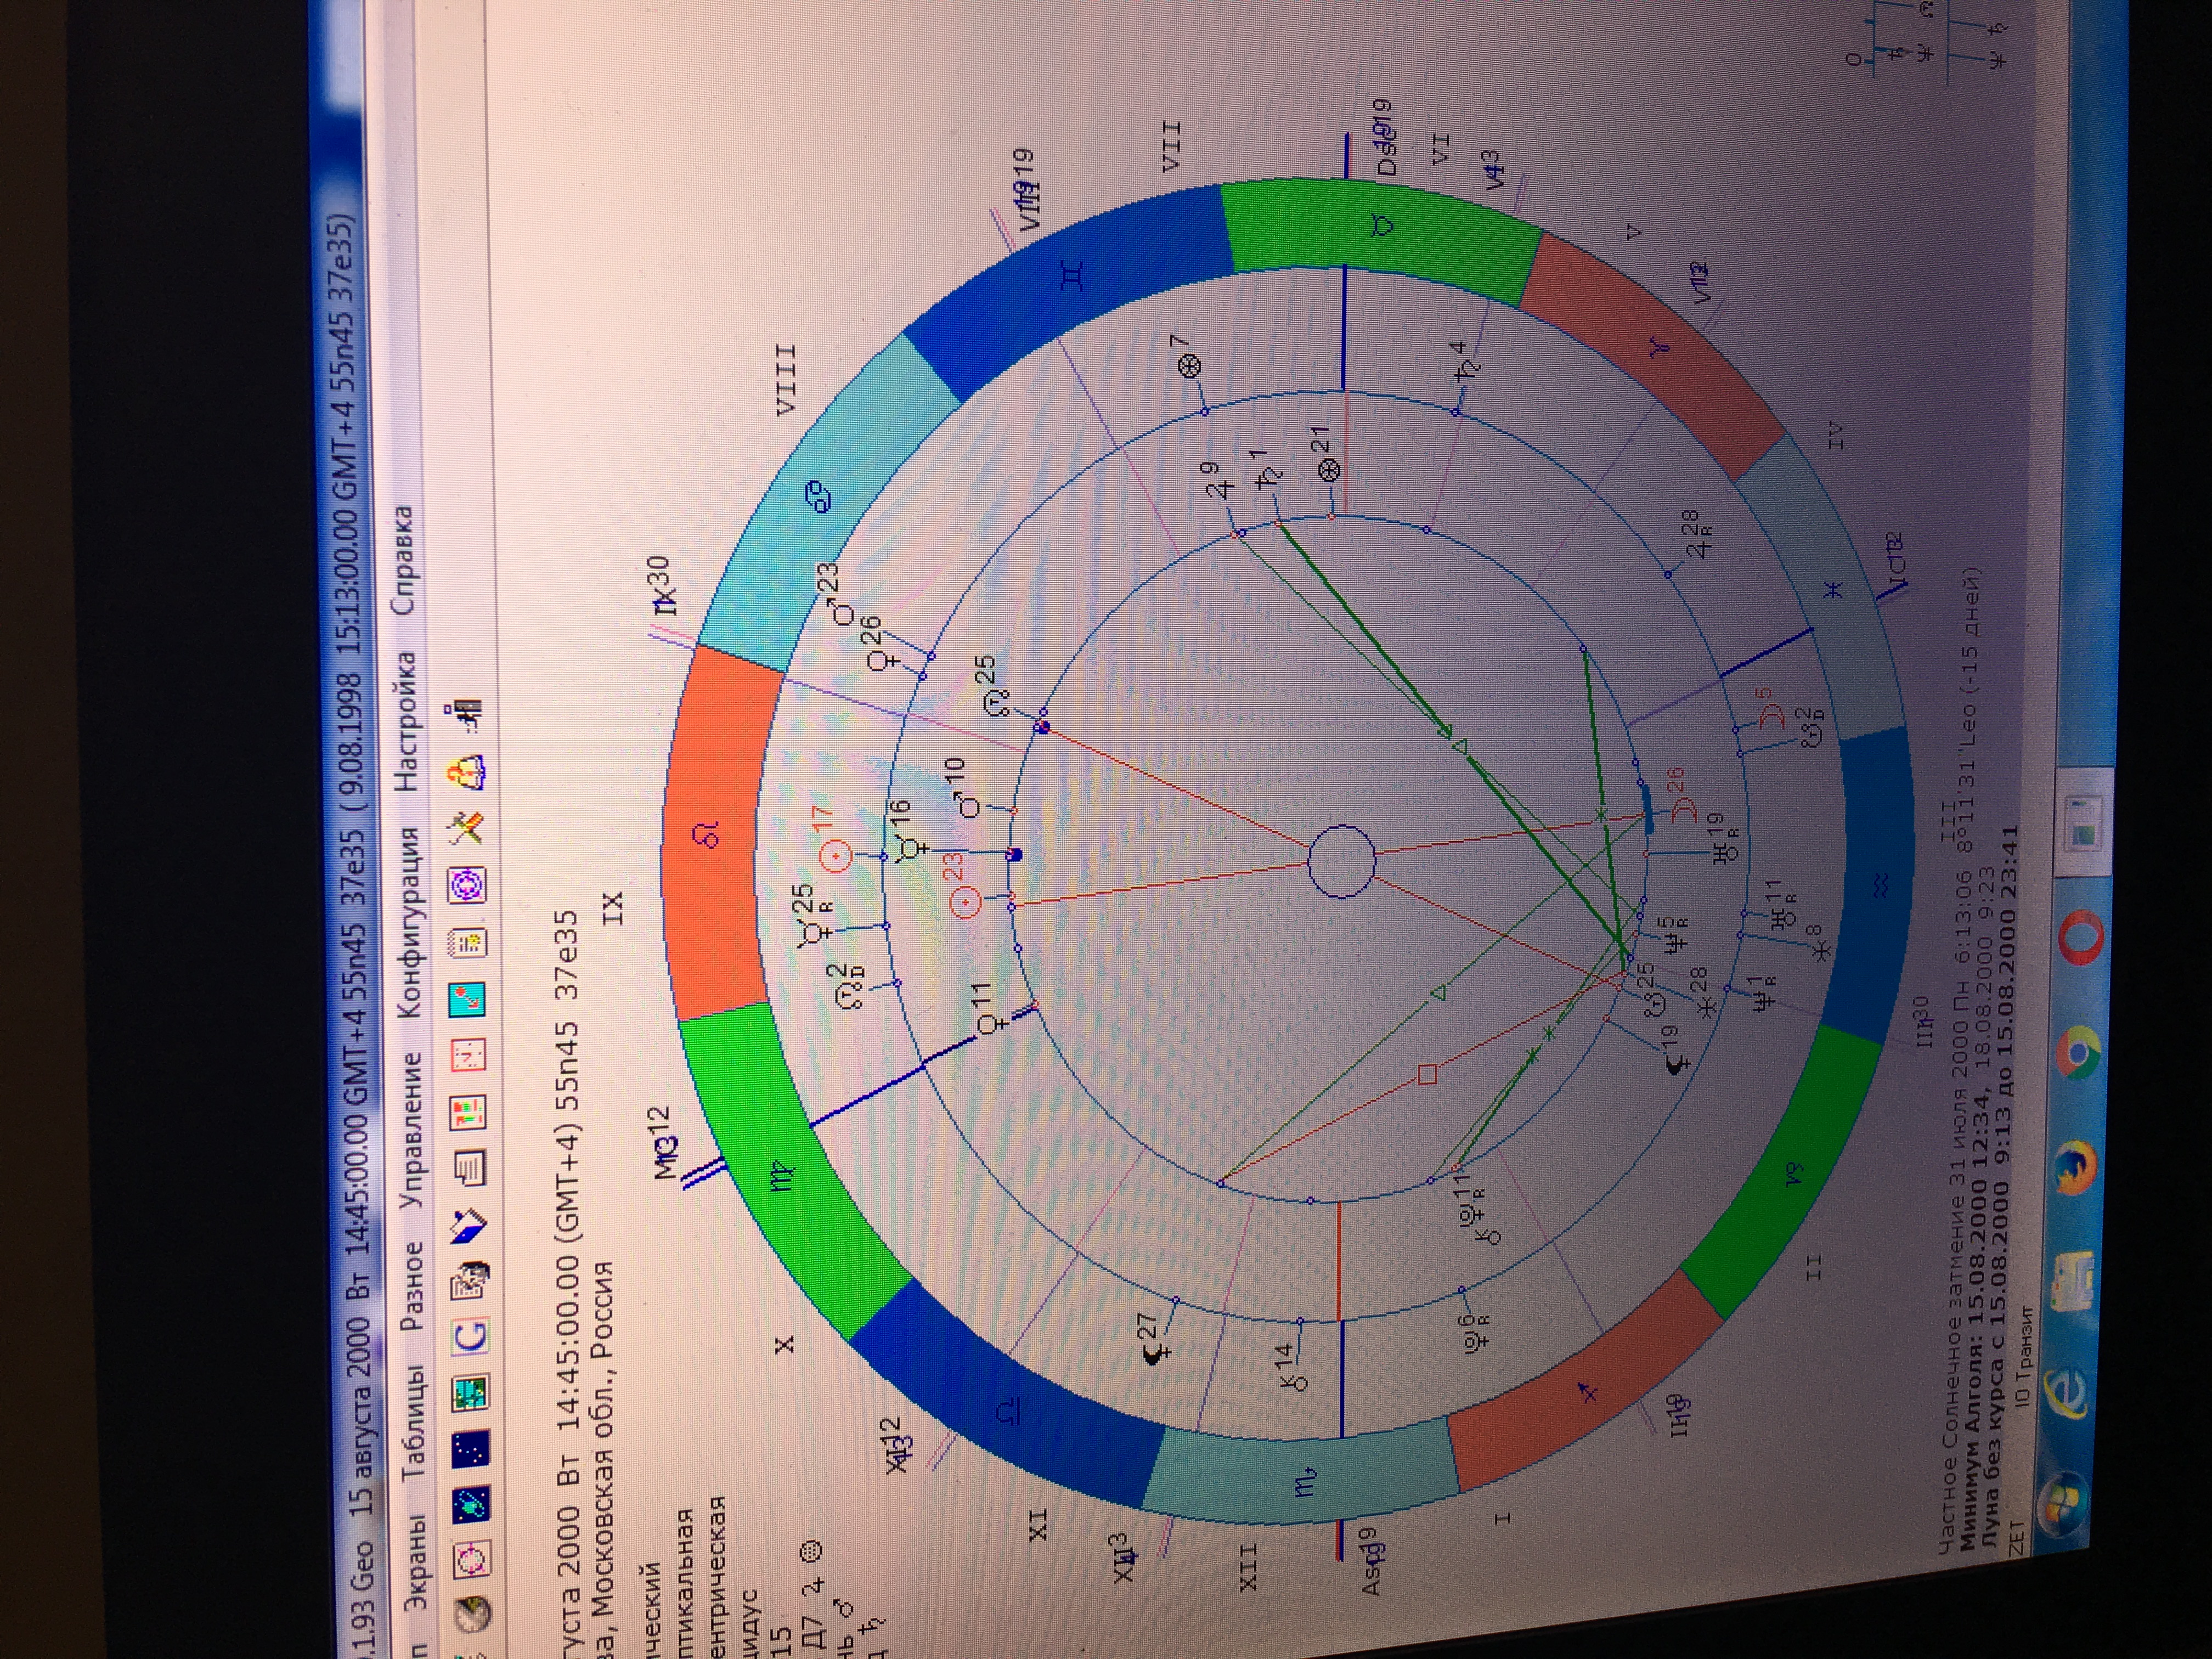Open the Таблицы menu
The width and height of the screenshot is (2212, 1659).
tap(415, 1423)
